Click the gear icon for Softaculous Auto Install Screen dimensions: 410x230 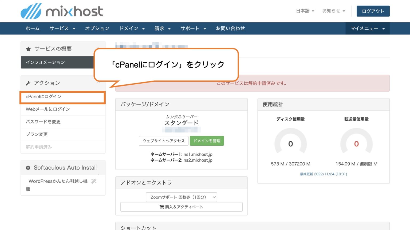28,167
